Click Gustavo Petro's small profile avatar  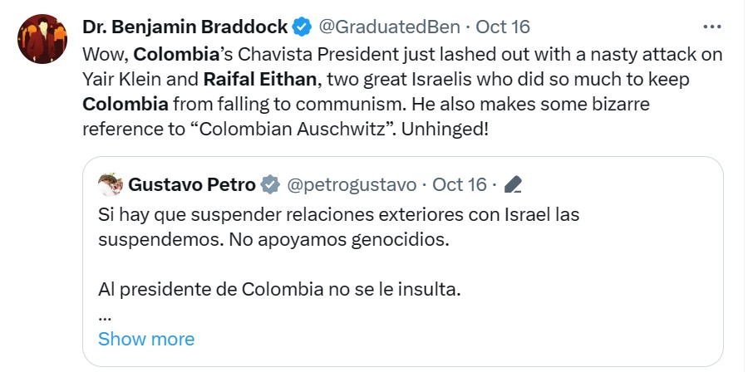(111, 184)
